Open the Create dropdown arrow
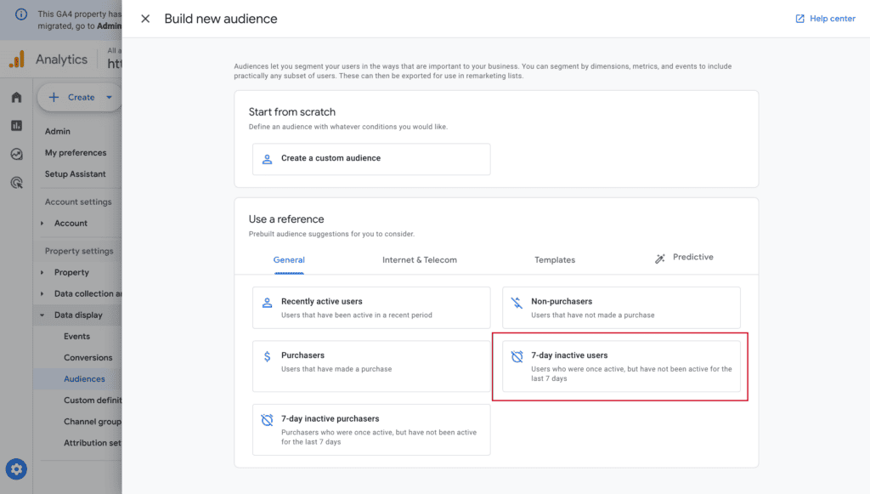 pyautogui.click(x=110, y=98)
